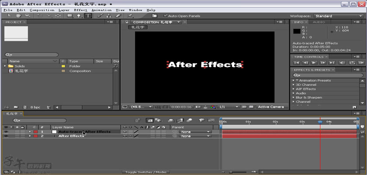Image resolution: width=367 pixels, height=175 pixels.
Task: Toggle Hide Shy Layers in timeline
Action: tap(171, 120)
